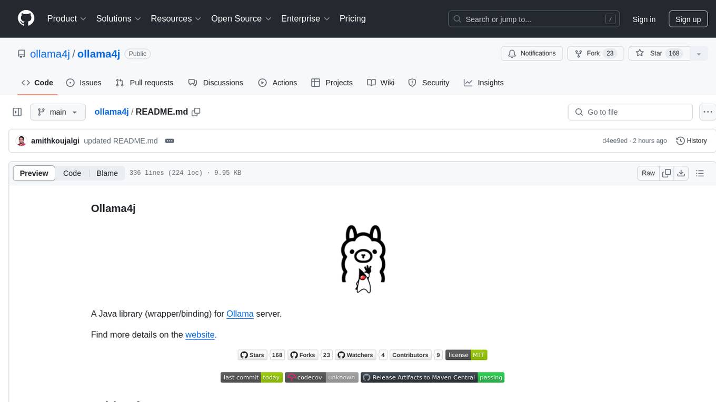Switch to the Pull requests tab

click(x=144, y=83)
